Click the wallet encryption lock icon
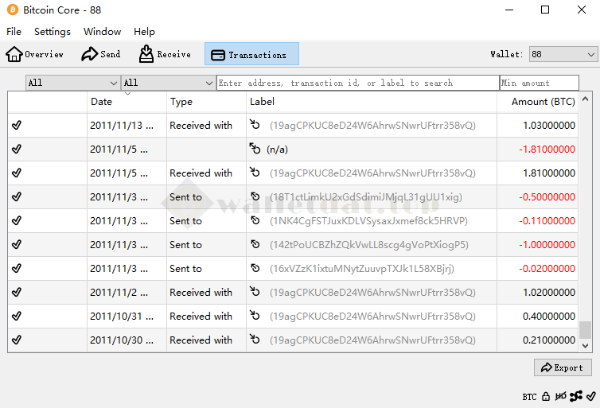Viewport: 600px width, 408px height. coord(546,396)
